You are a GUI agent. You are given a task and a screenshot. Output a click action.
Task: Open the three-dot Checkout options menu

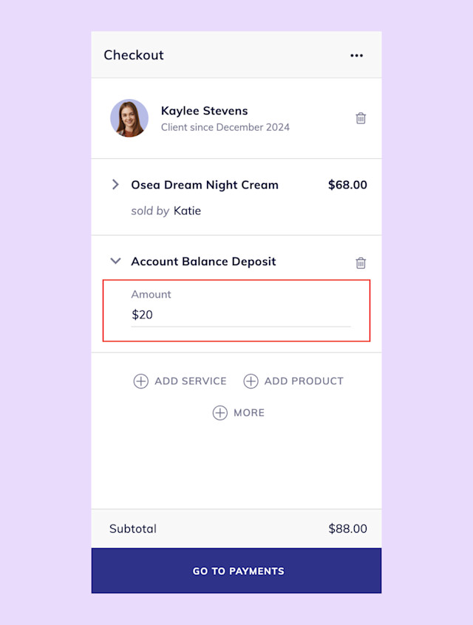point(356,55)
